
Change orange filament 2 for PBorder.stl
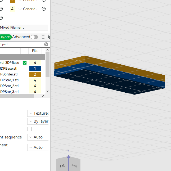pyautogui.click(x=35, y=74)
